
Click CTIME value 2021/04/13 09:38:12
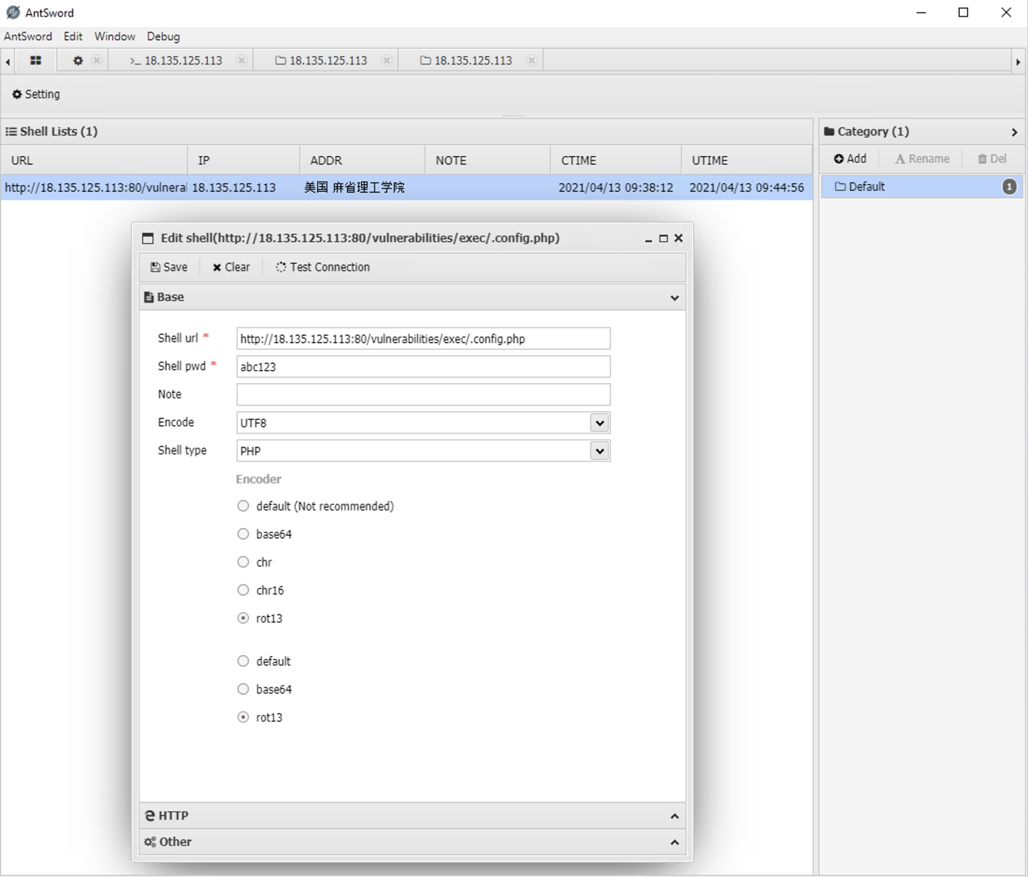point(616,188)
